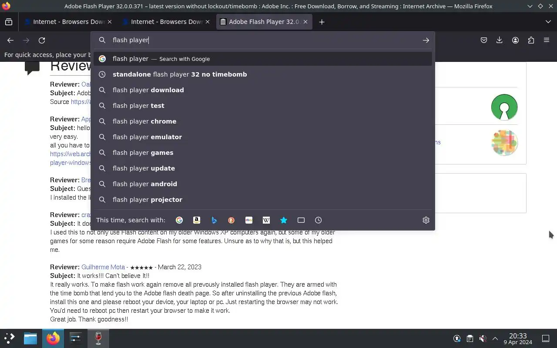Click Firefox icon in taskbar
Image resolution: width=557 pixels, height=348 pixels.
point(53,338)
